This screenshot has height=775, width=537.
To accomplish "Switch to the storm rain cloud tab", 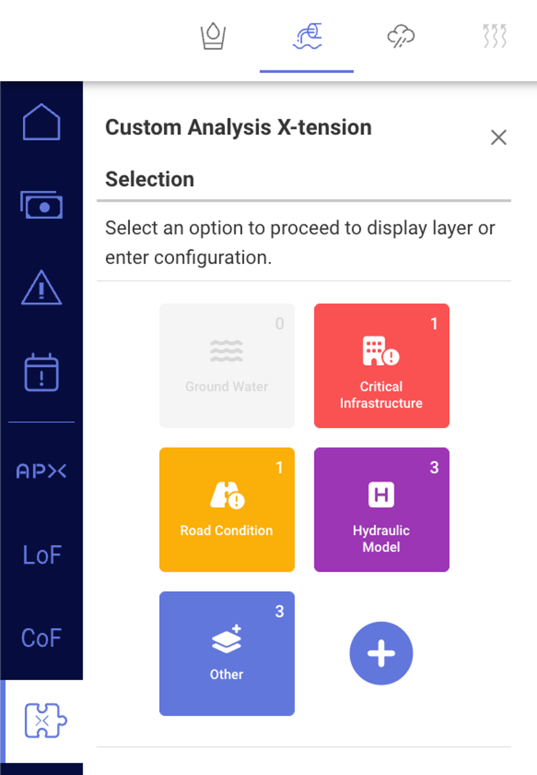I will pos(401,37).
